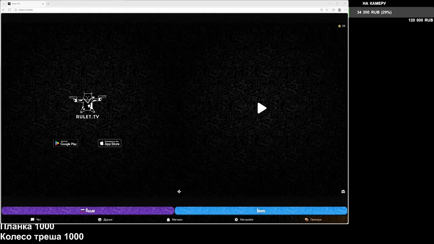This screenshot has height=244, width=434.
Task: Open the browser three-dot menu
Action: point(344,10)
